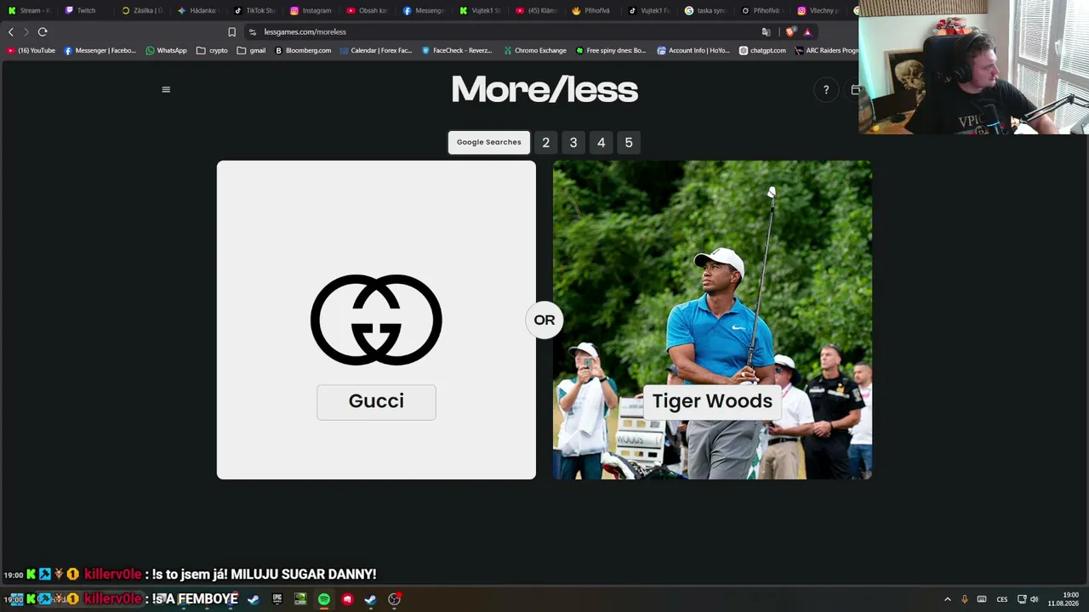Choose the Gucci card image
The width and height of the screenshot is (1089, 612).
(x=376, y=320)
